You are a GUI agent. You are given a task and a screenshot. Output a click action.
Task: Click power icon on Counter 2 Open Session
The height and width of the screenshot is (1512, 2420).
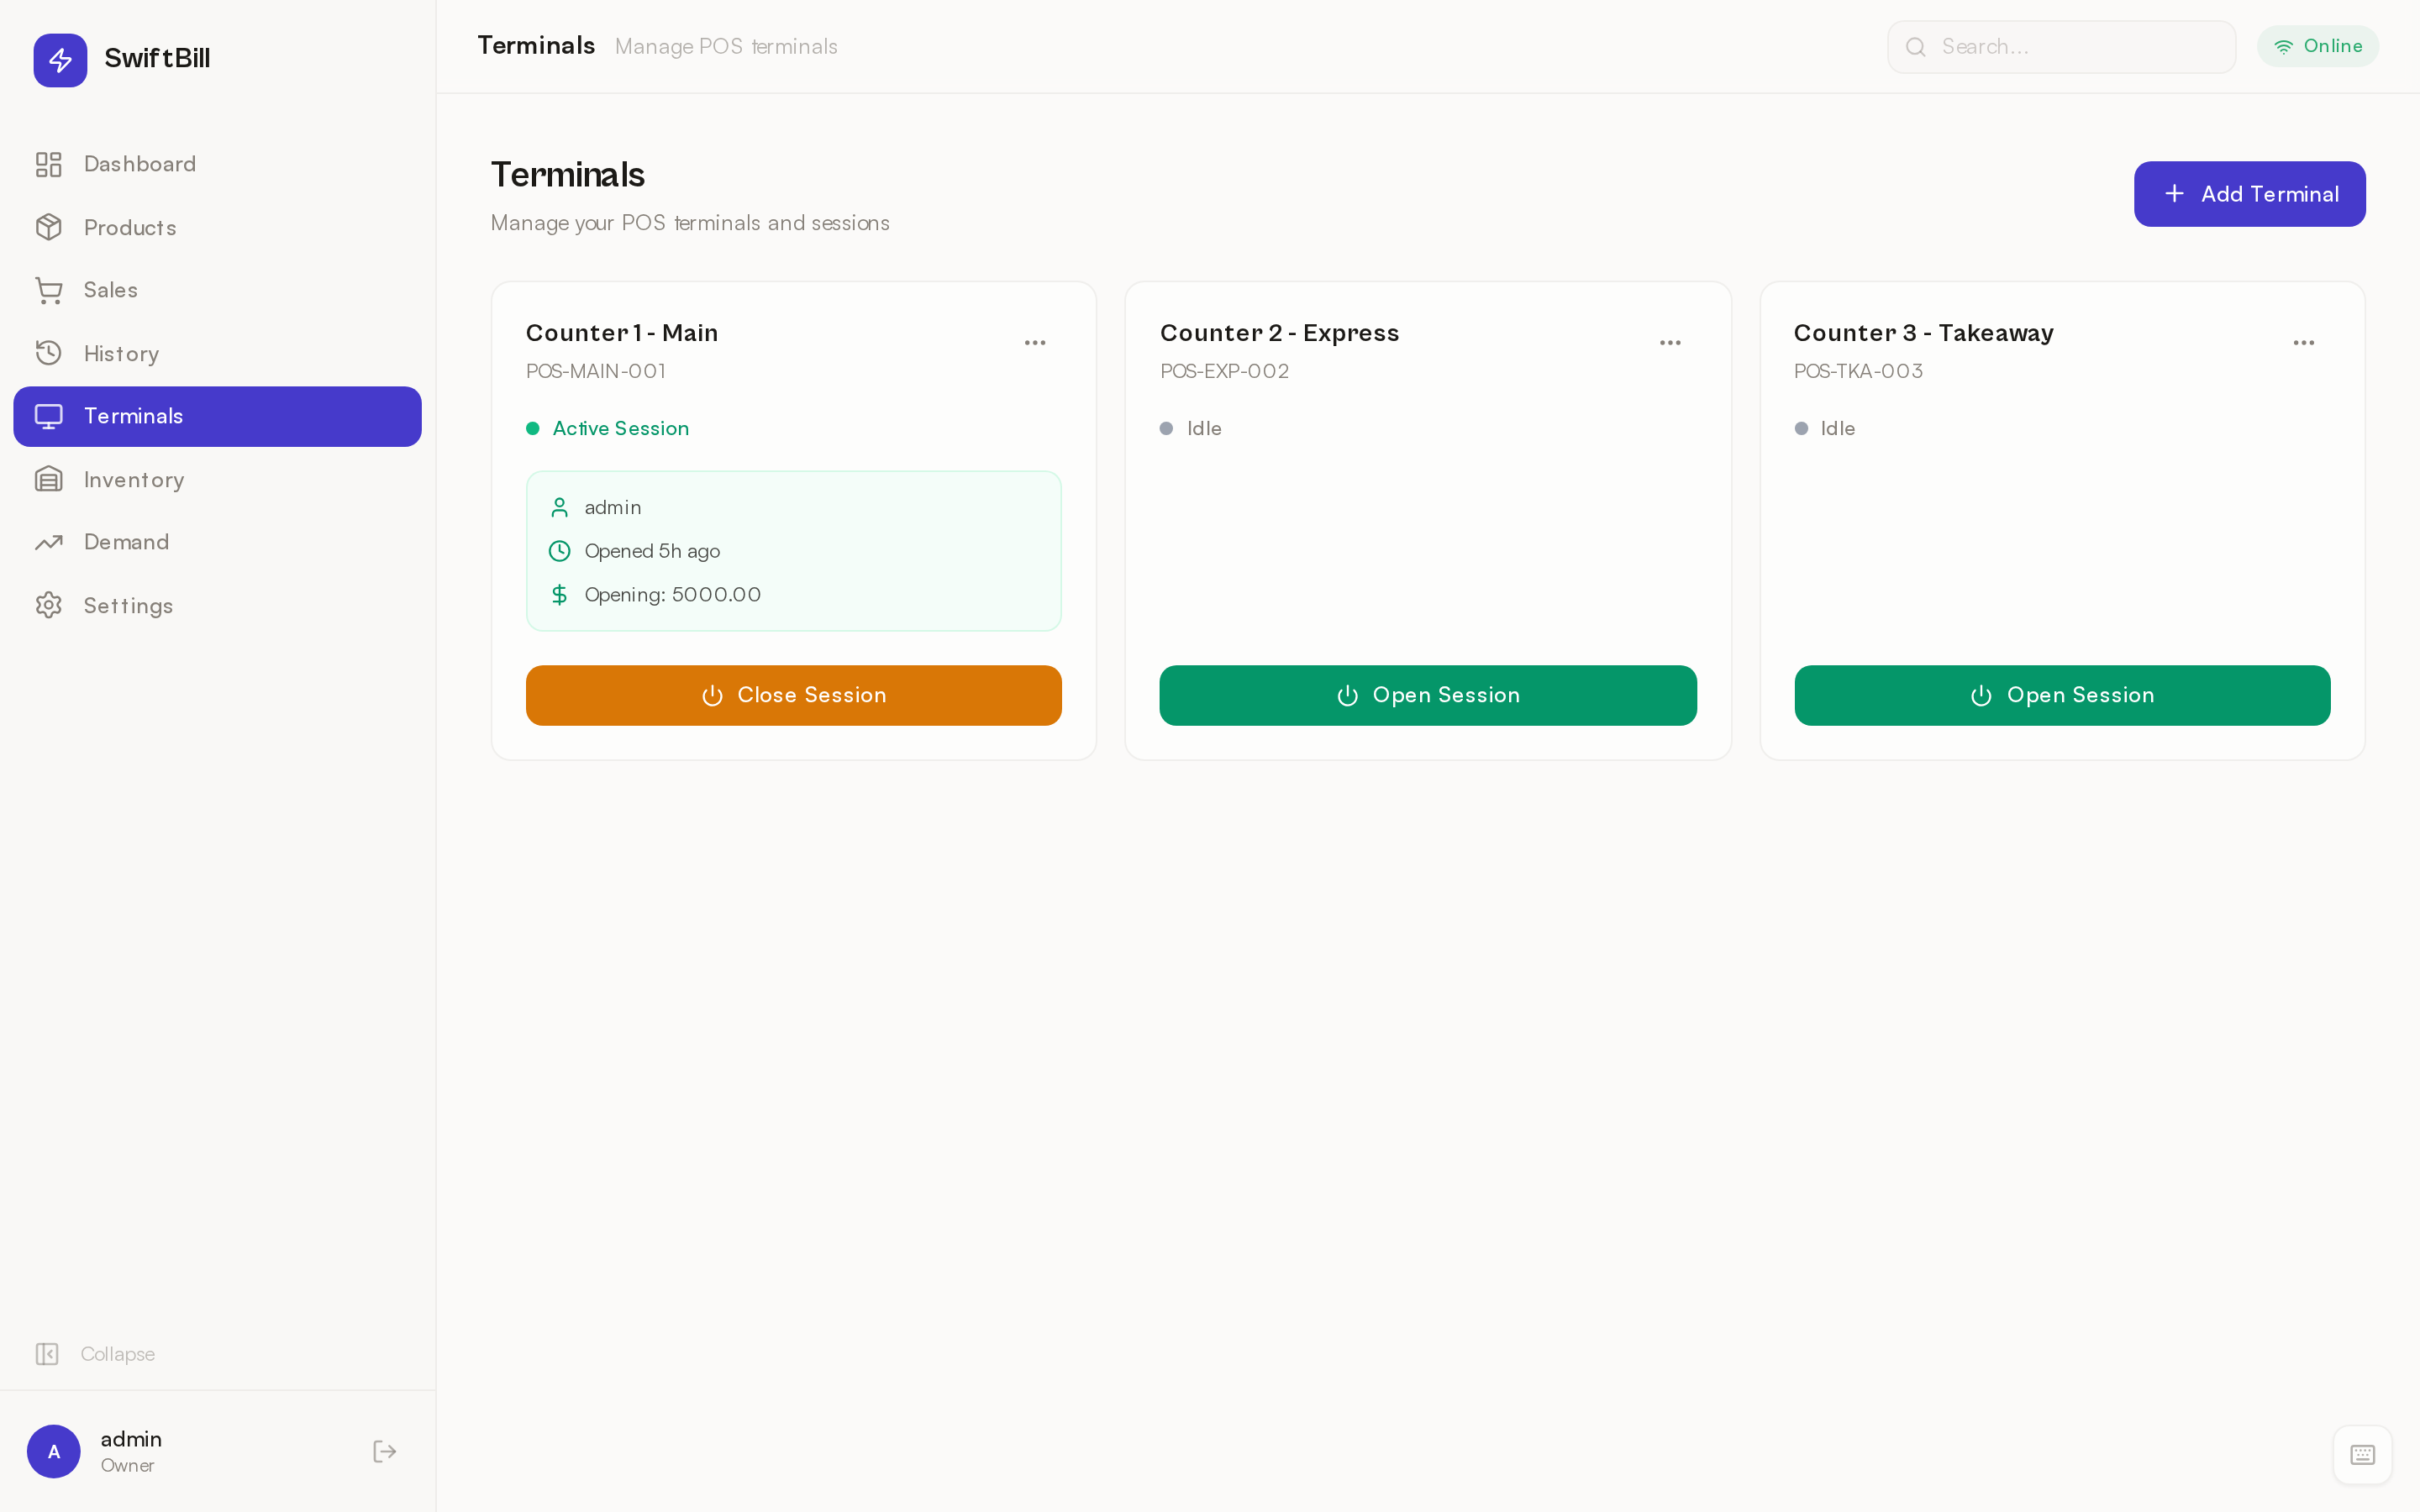pos(1347,695)
